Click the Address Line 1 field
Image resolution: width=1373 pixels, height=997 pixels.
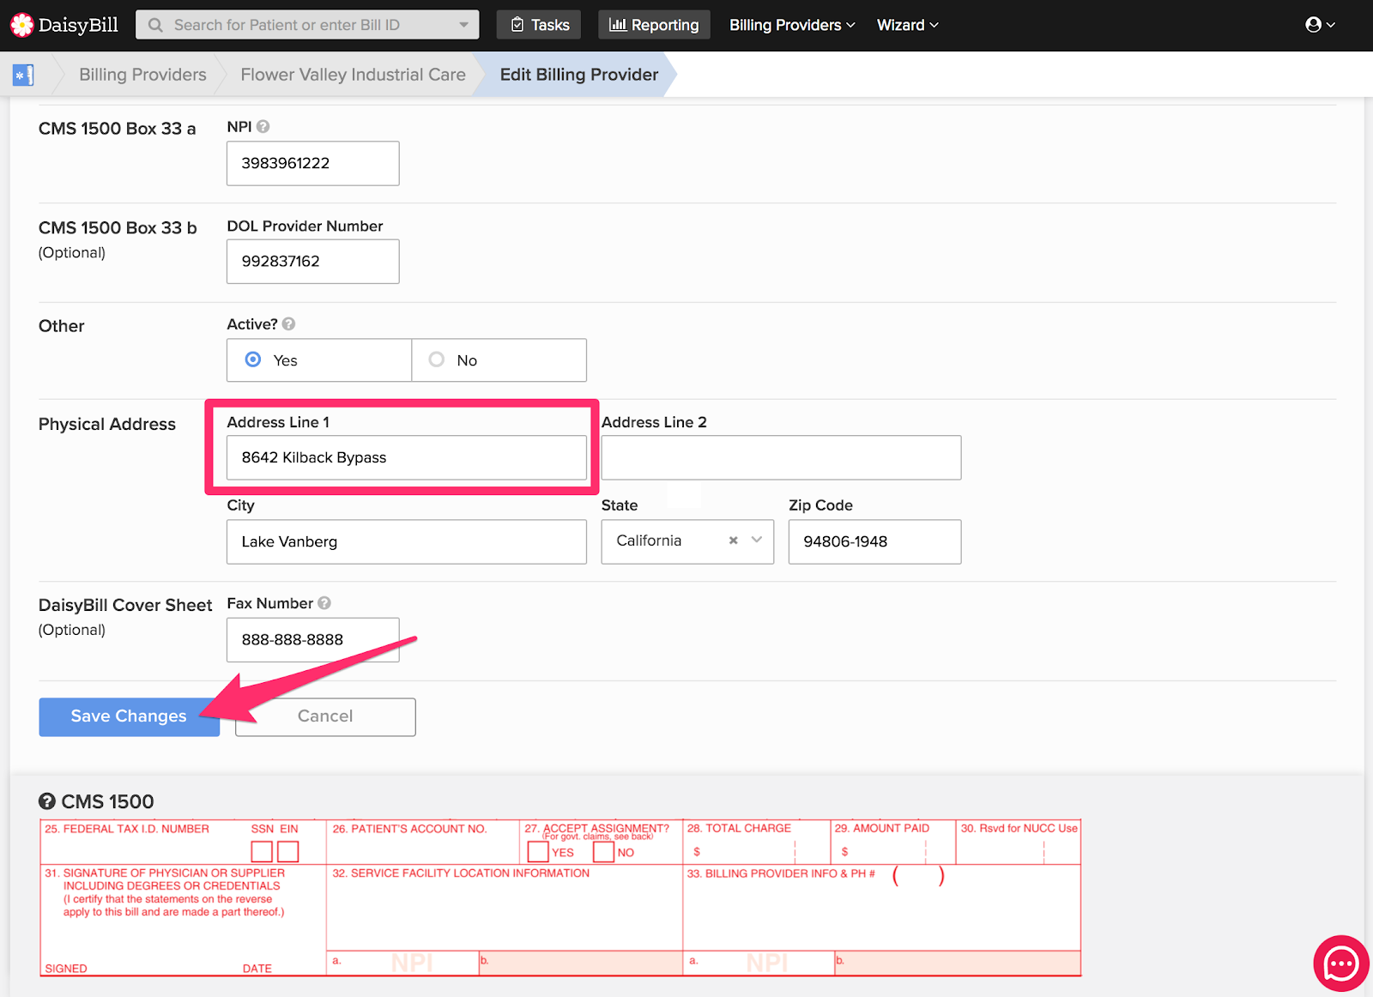pyautogui.click(x=407, y=457)
